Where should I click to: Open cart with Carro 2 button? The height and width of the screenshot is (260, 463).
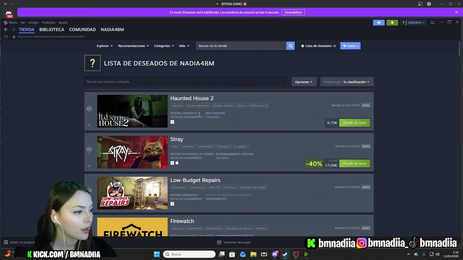350,46
